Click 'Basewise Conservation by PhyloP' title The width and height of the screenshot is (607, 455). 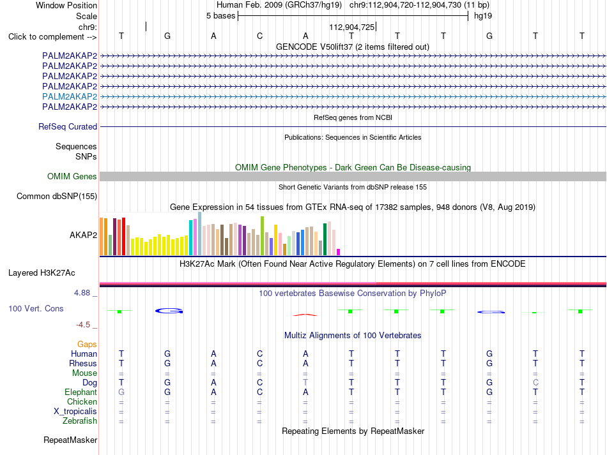[353, 294]
